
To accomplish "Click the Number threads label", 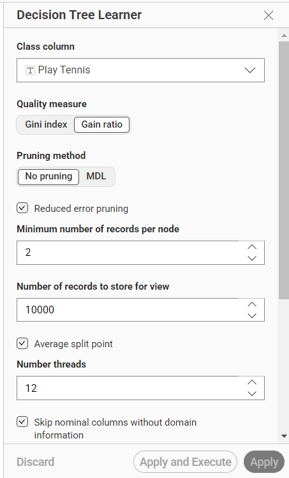I will [51, 364].
